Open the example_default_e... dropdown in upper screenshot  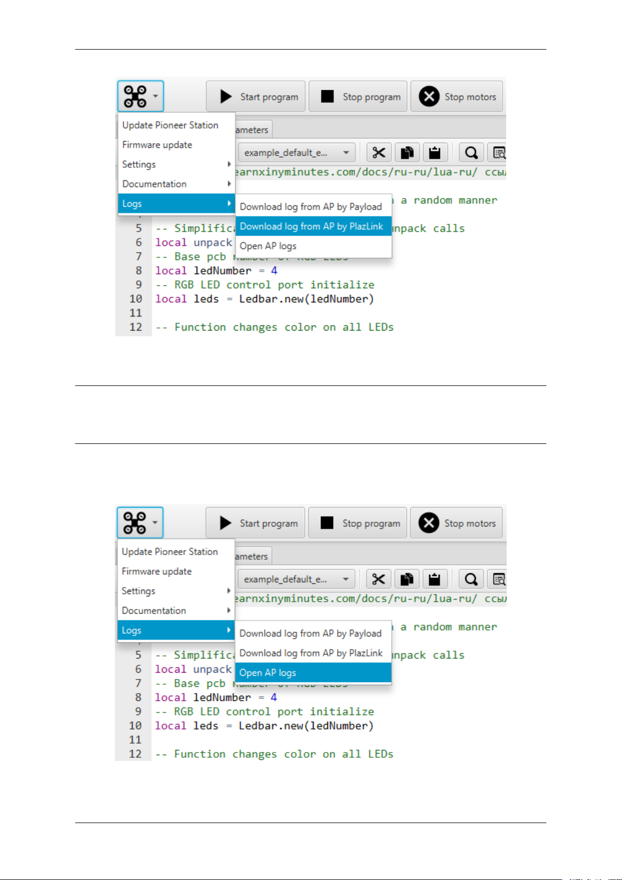[x=297, y=152]
